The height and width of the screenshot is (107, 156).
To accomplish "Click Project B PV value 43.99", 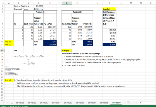I will coord(88,30).
